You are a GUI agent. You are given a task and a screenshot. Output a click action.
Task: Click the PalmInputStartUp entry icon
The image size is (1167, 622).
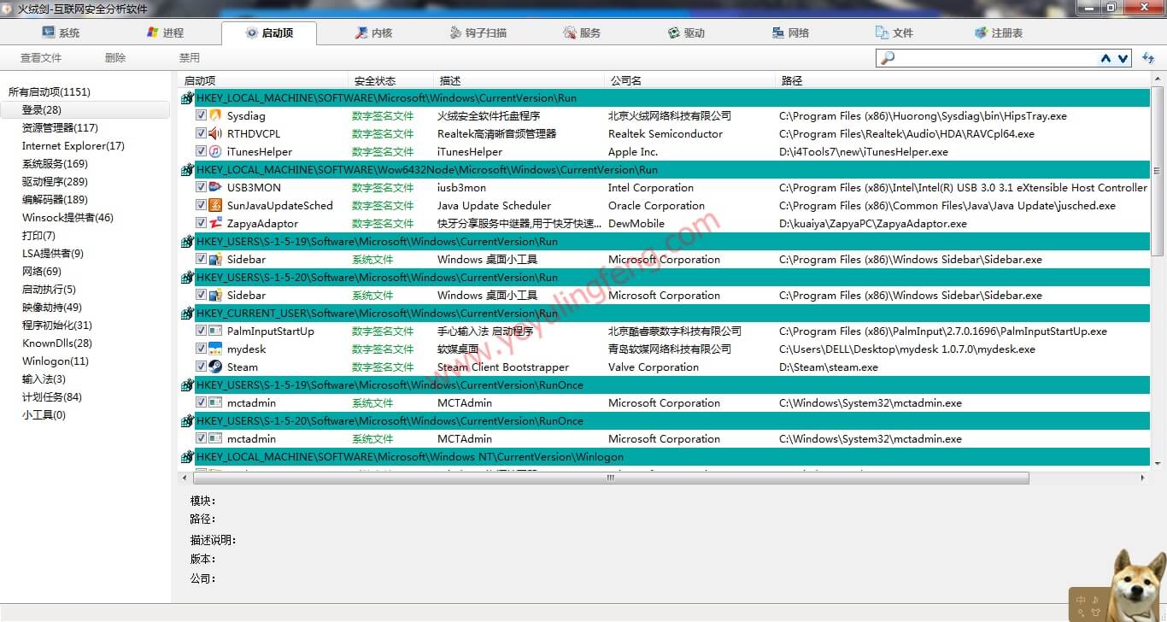click(215, 331)
